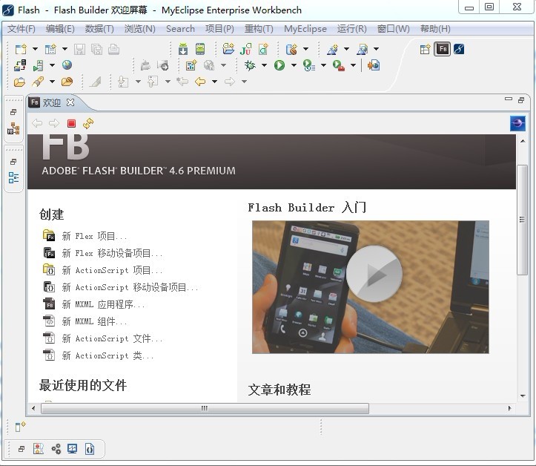
Task: Open the Run dropdown arrow
Action: [x=294, y=65]
